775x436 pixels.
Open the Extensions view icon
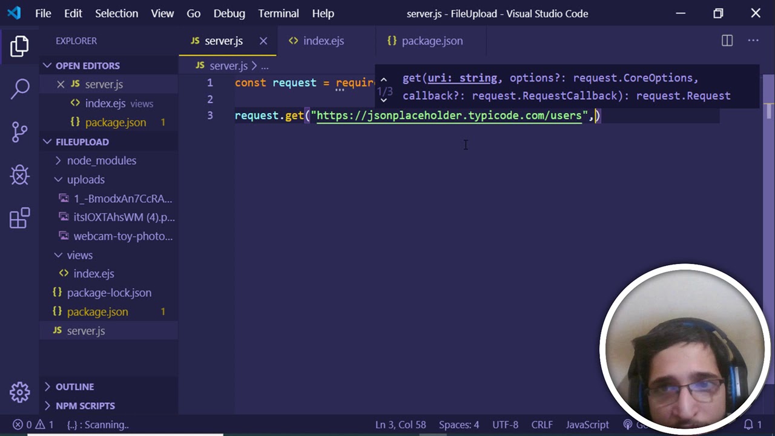pos(19,218)
